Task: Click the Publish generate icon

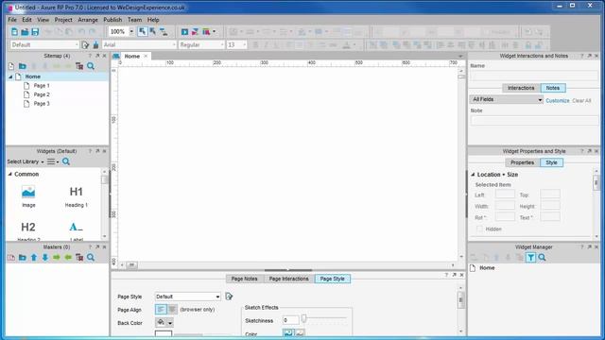Action: tap(206, 31)
